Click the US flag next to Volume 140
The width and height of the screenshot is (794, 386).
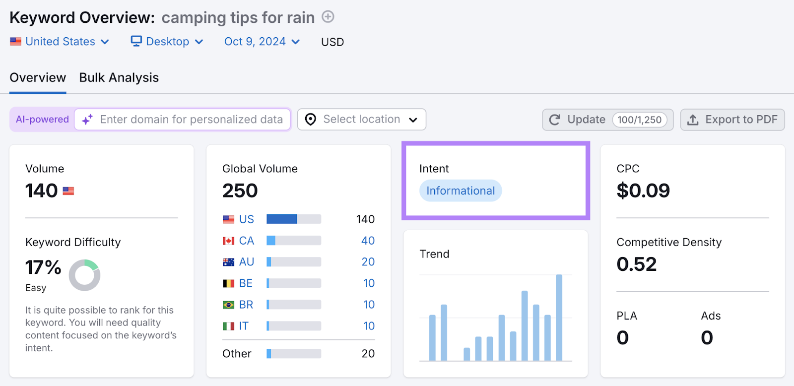[69, 190]
